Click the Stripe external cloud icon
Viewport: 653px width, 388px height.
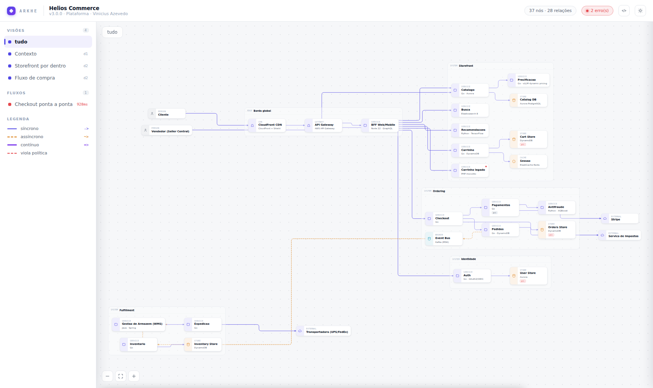pos(605,218)
